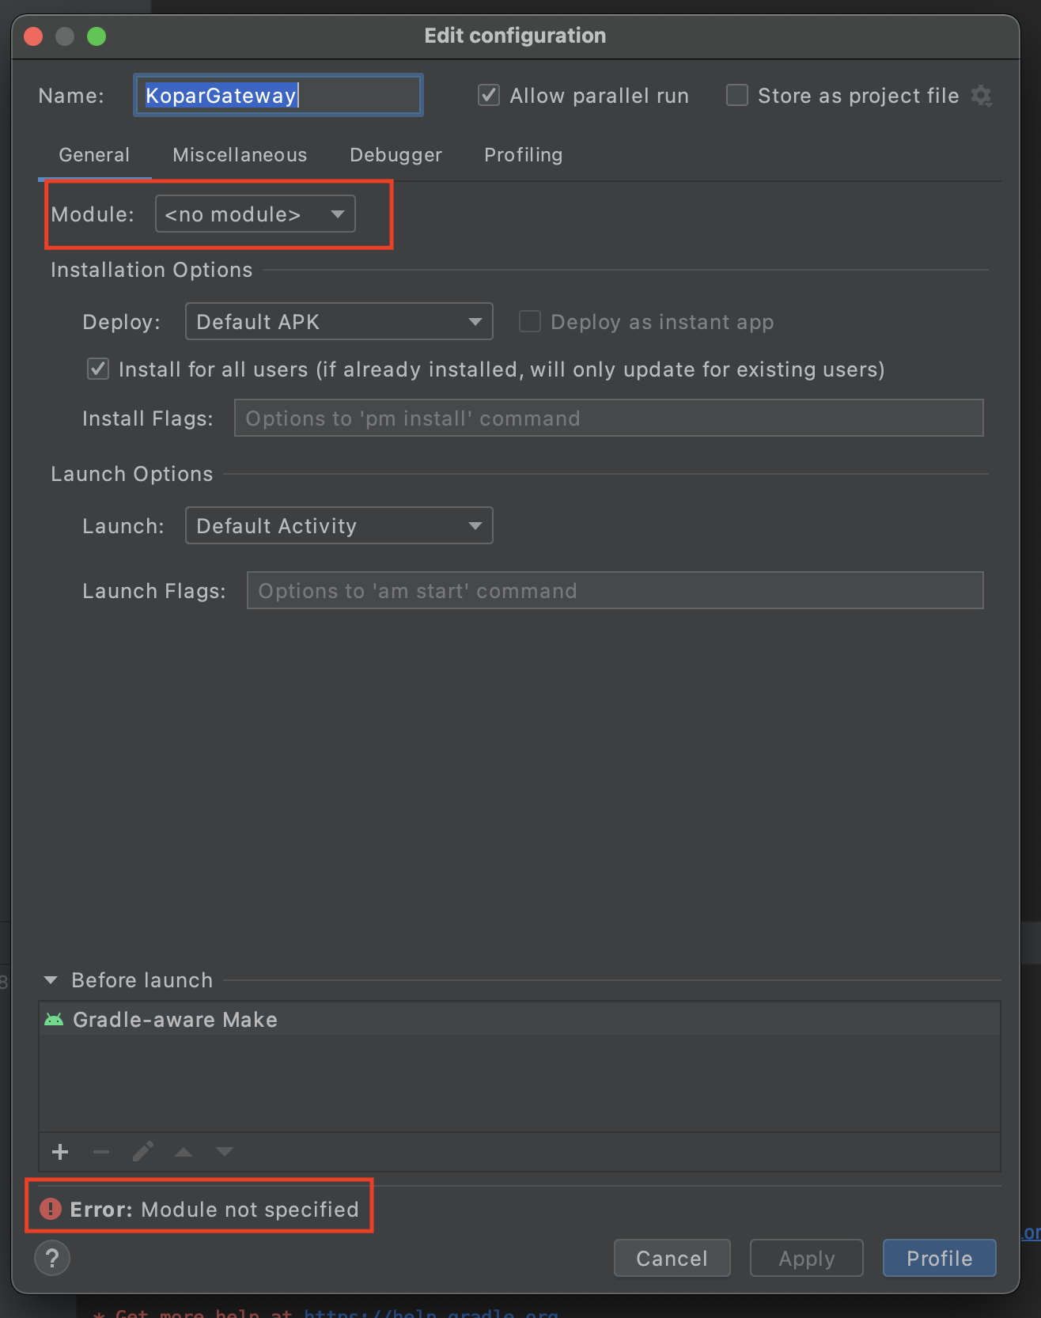1041x1318 pixels.
Task: Move before-launch task up arrow
Action: 184,1152
